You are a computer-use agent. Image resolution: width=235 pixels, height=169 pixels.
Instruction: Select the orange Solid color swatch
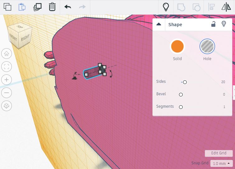[177, 46]
